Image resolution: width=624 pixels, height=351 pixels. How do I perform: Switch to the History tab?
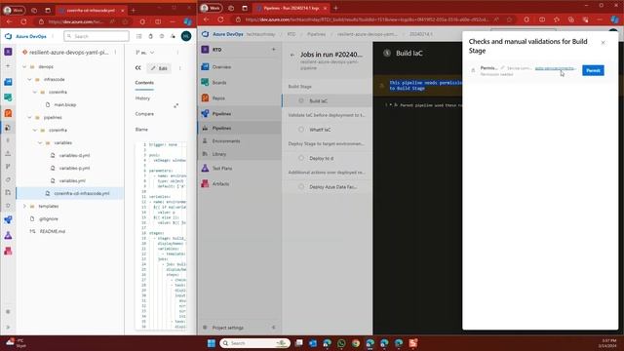tap(142, 98)
